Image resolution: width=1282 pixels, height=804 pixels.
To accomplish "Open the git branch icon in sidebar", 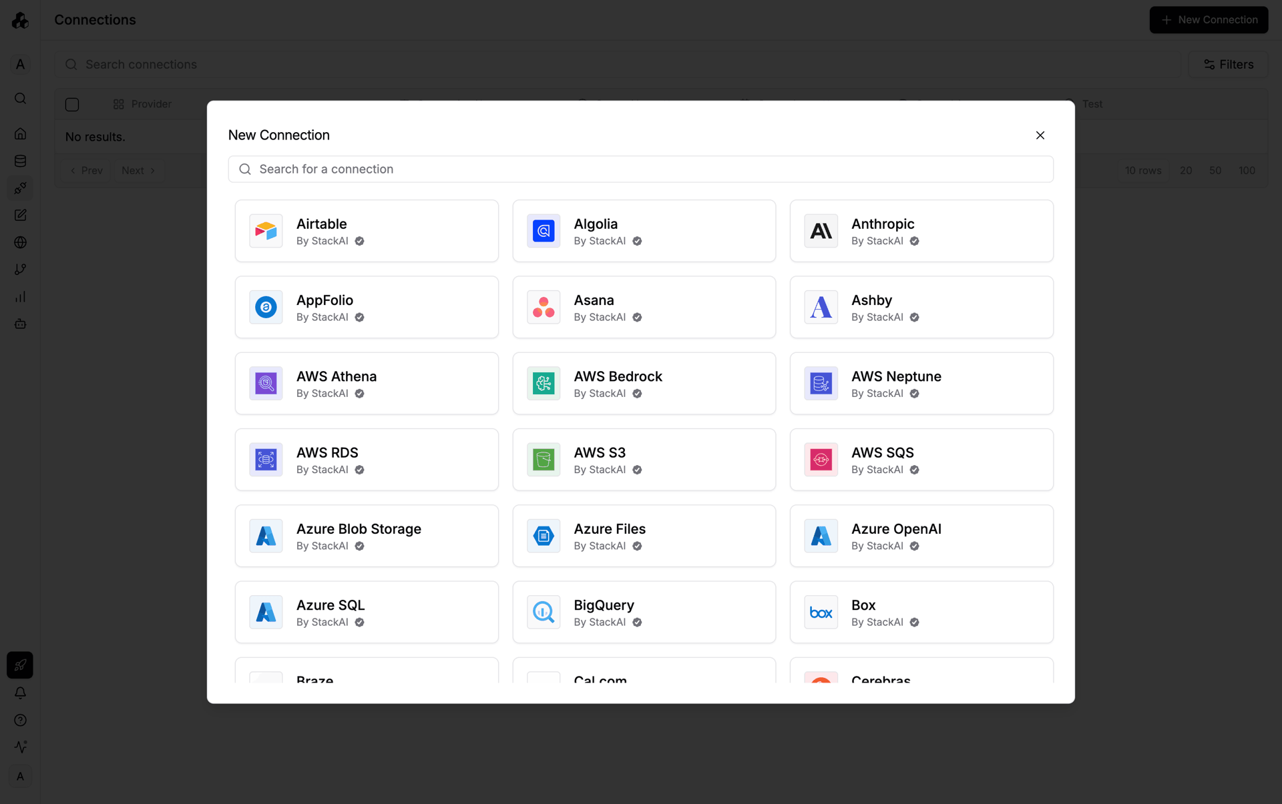I will [20, 269].
